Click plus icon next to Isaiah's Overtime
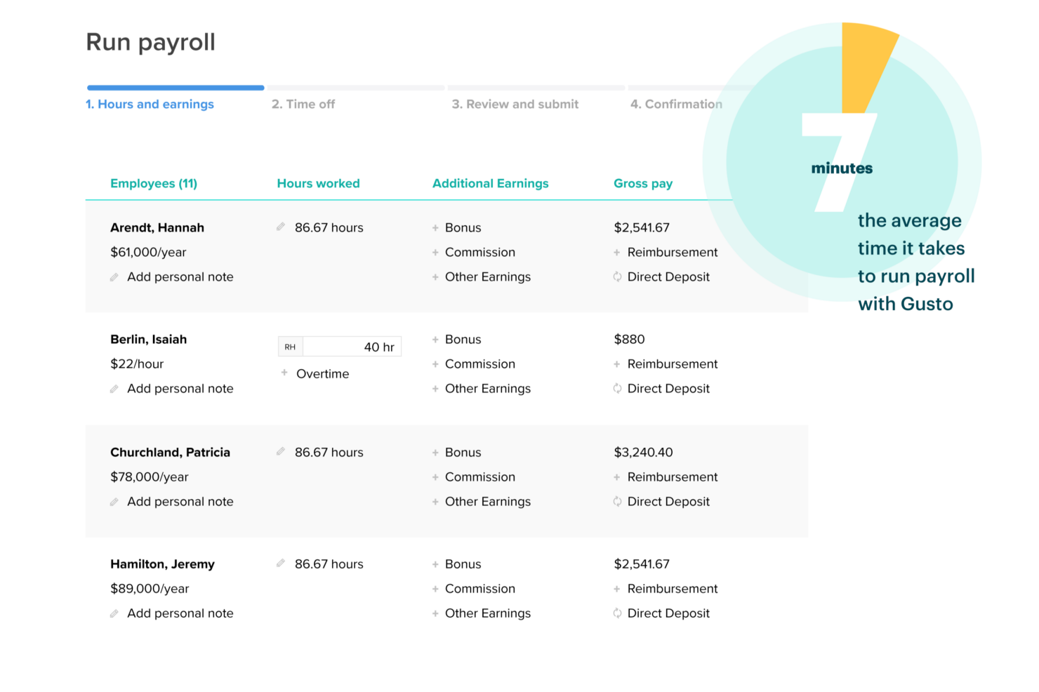1039x692 pixels. pos(284,373)
